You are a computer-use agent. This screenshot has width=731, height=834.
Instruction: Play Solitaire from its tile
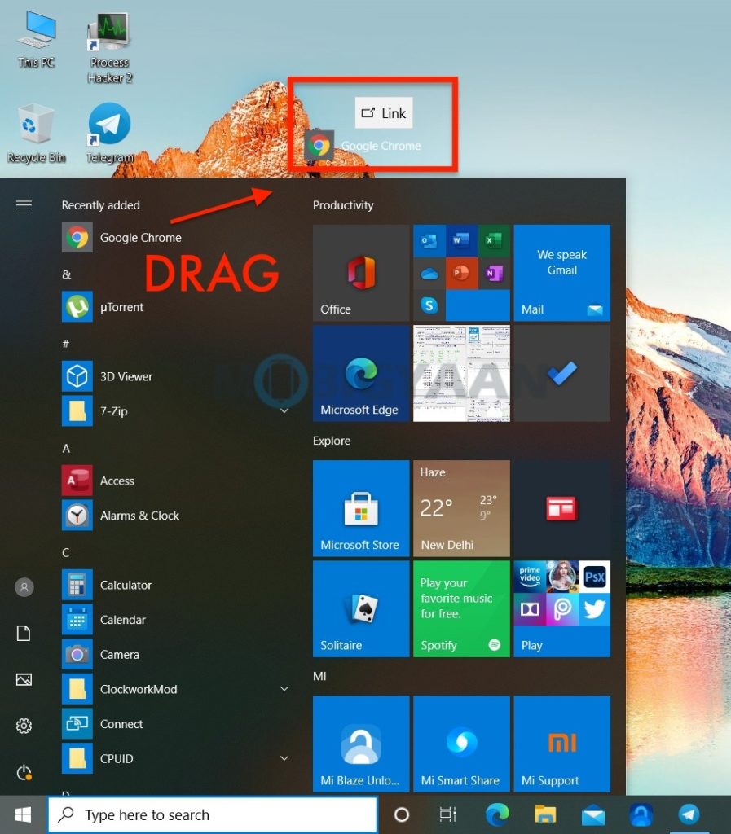click(361, 608)
